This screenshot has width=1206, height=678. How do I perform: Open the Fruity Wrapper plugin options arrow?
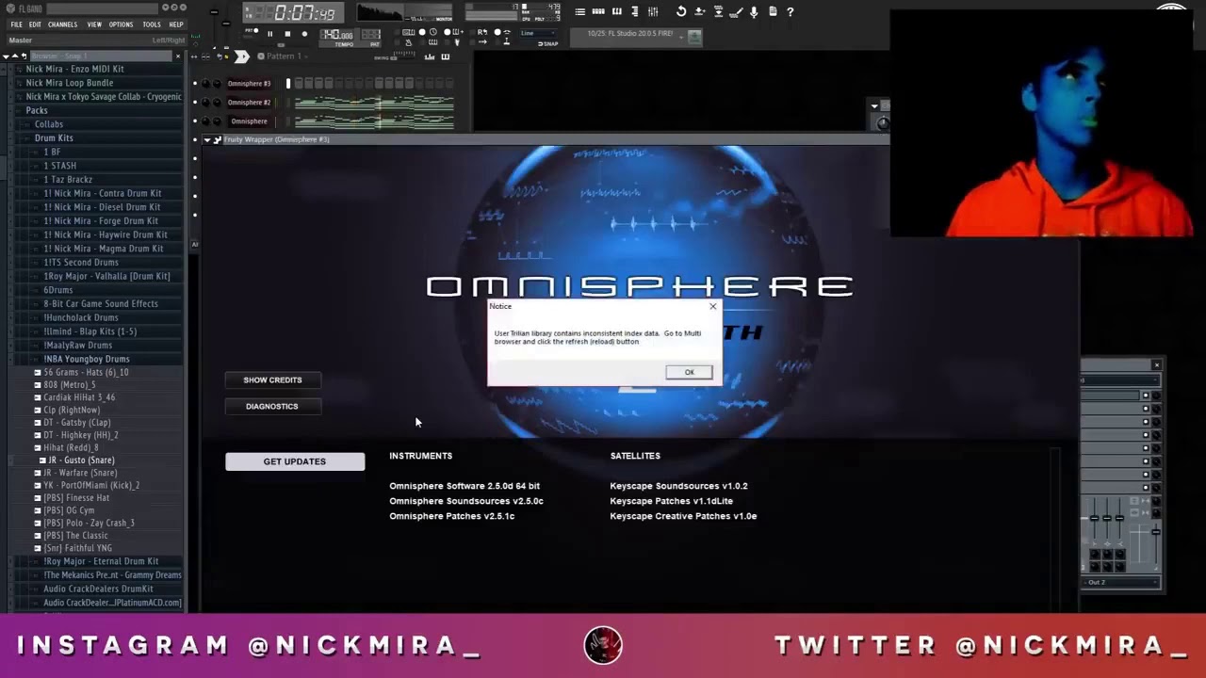207,139
